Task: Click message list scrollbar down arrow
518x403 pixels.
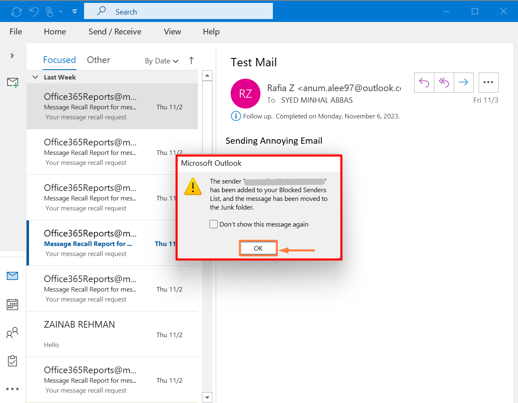Action: (x=207, y=397)
